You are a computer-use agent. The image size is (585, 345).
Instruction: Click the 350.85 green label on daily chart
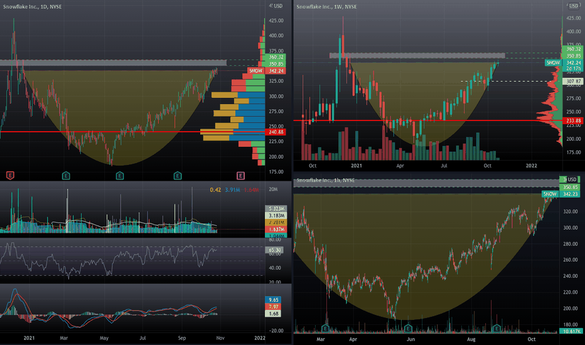(276, 64)
